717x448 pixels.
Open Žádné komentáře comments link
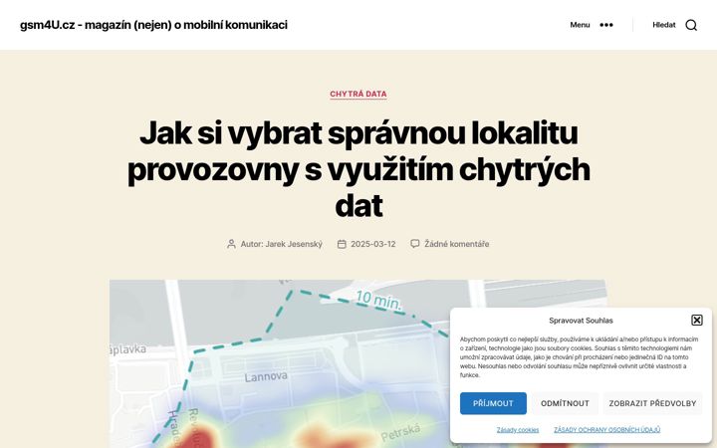click(x=456, y=244)
